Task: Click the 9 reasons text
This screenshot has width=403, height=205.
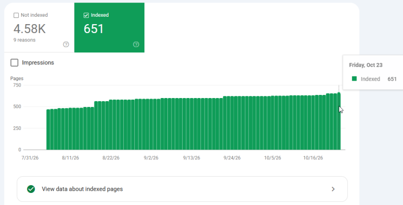Action: (x=25, y=40)
